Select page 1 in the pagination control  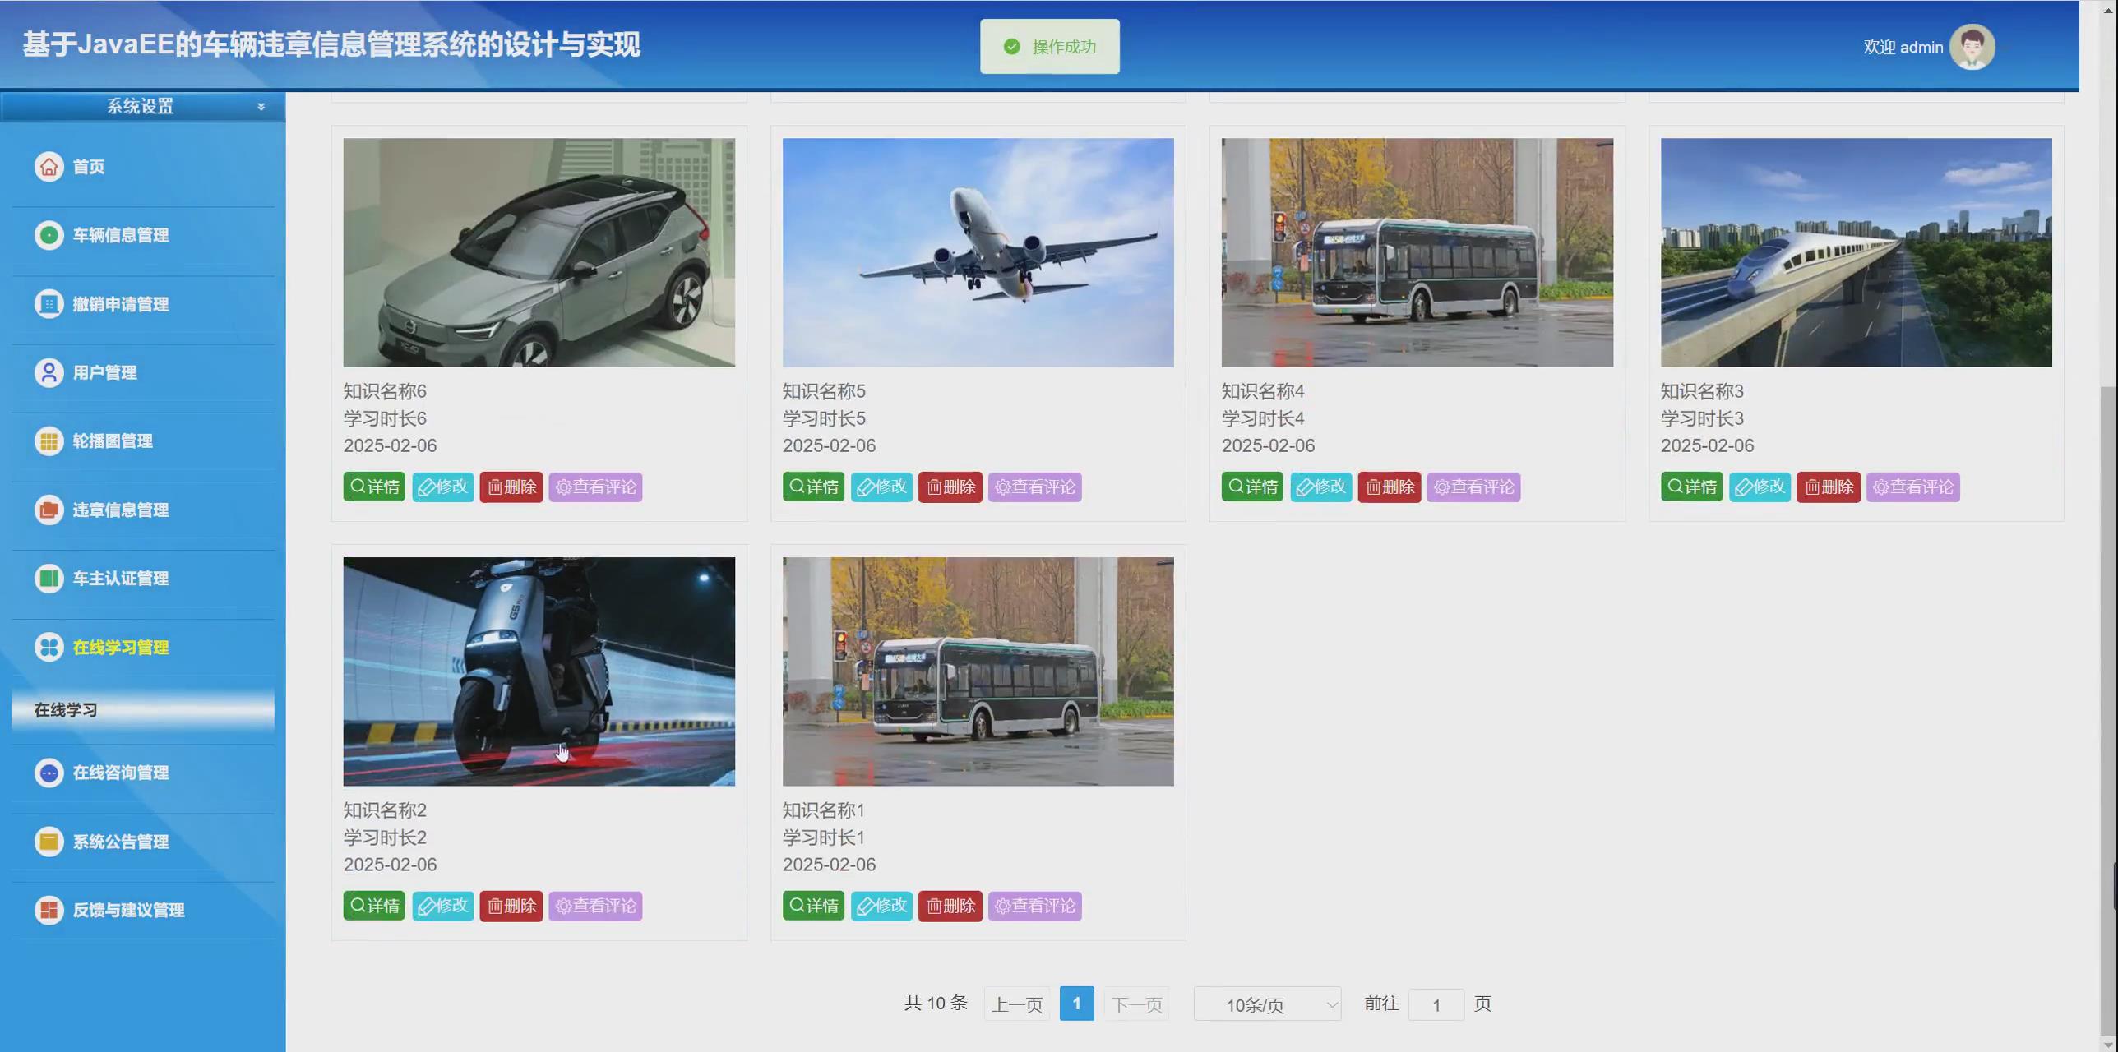[1076, 1003]
